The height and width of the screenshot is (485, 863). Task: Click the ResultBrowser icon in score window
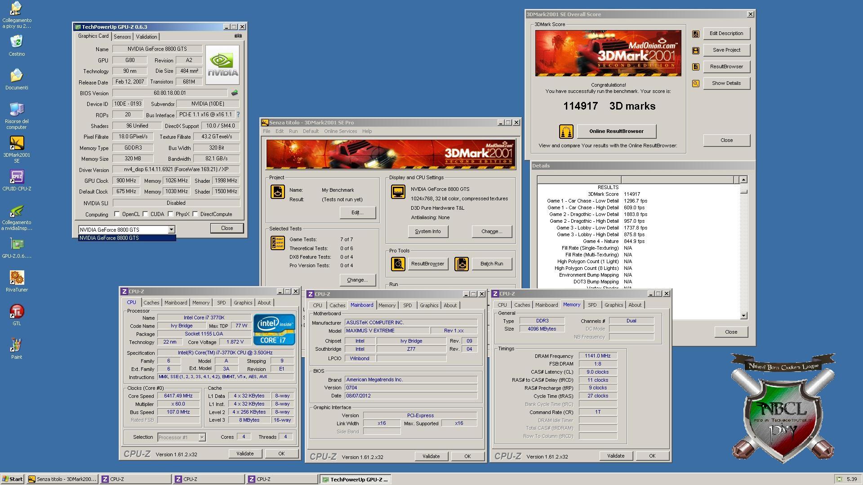(696, 67)
